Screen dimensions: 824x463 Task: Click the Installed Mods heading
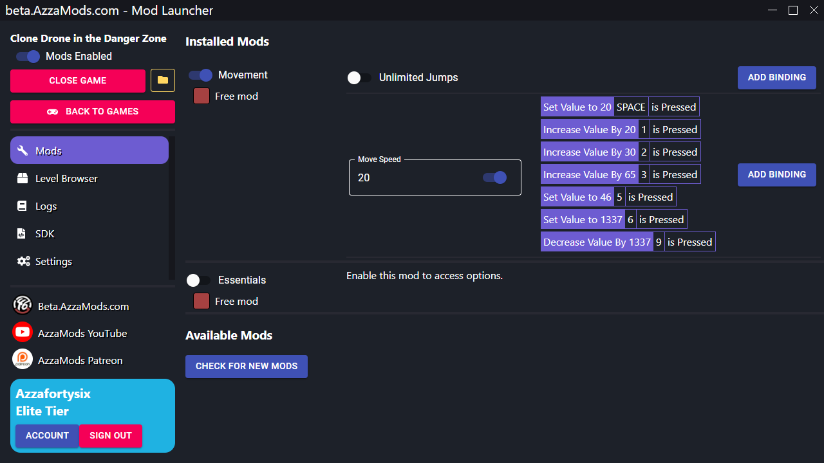(x=227, y=41)
